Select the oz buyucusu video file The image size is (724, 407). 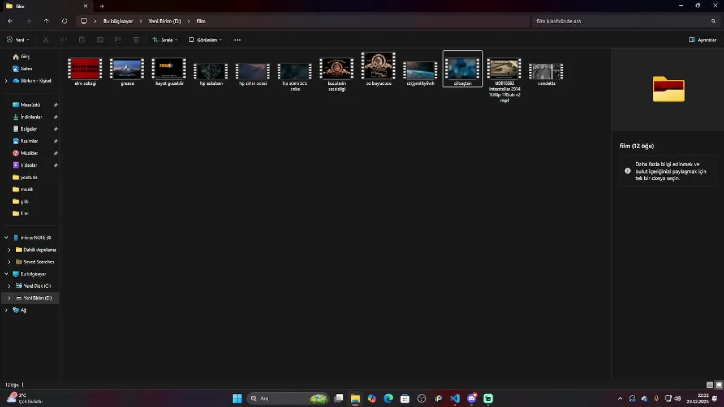tap(379, 69)
